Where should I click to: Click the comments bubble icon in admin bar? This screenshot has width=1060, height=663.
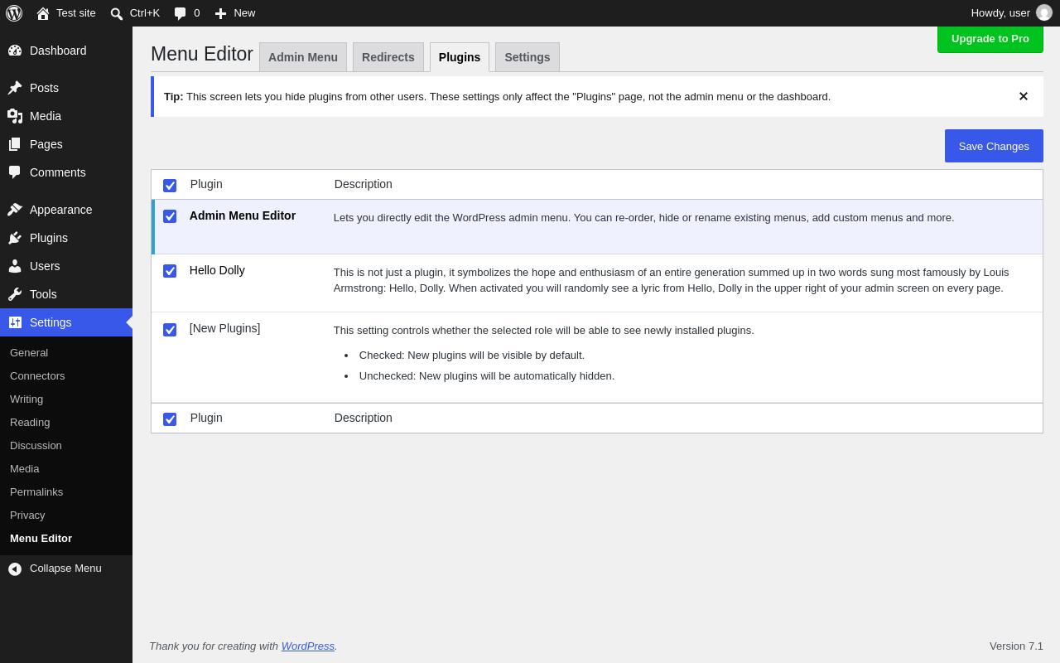pos(180,13)
